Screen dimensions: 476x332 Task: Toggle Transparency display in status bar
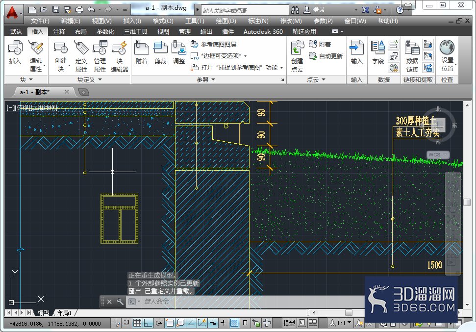(x=234, y=323)
